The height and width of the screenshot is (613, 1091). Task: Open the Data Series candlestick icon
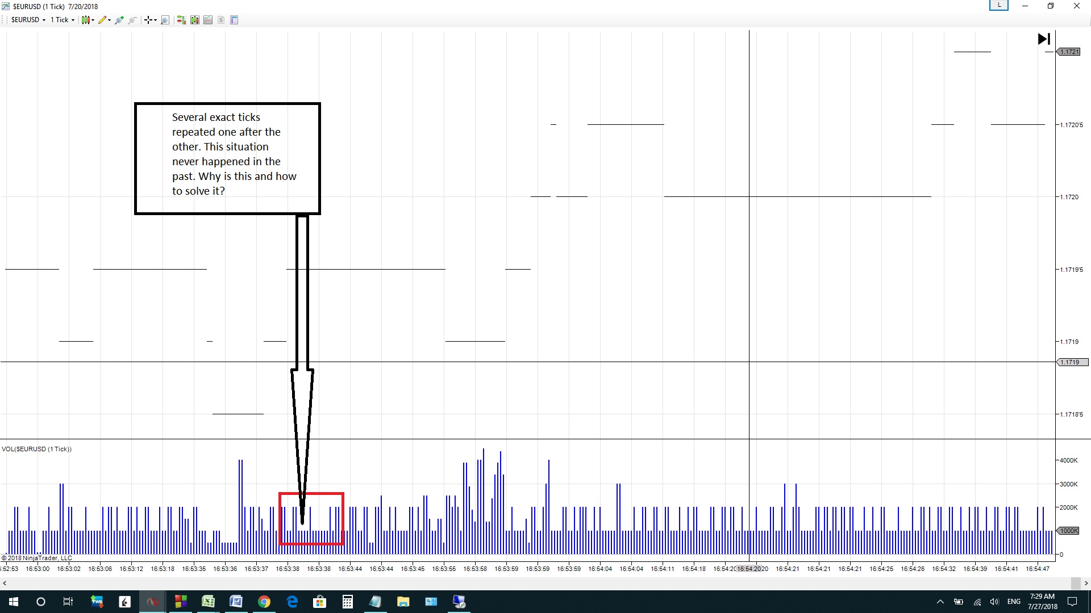click(x=195, y=20)
